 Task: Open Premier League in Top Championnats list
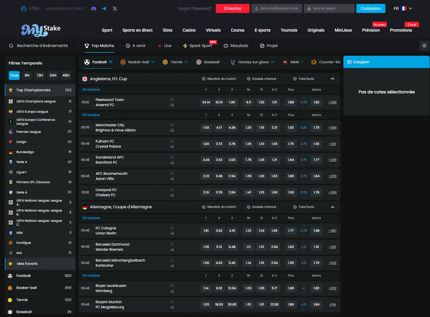point(40,132)
